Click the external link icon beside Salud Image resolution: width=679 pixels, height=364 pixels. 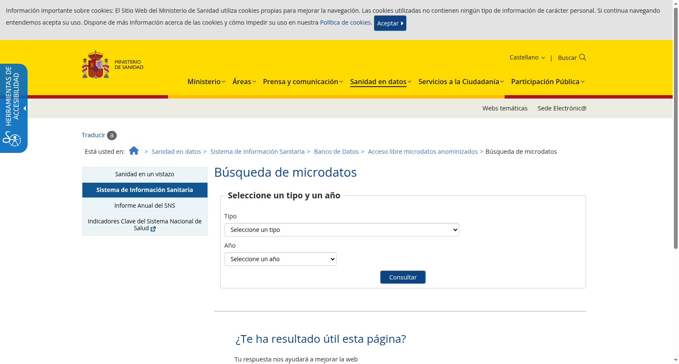tap(153, 229)
